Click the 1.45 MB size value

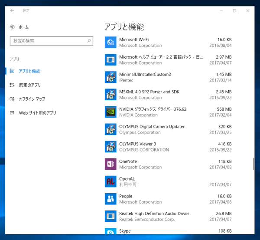[224, 74]
